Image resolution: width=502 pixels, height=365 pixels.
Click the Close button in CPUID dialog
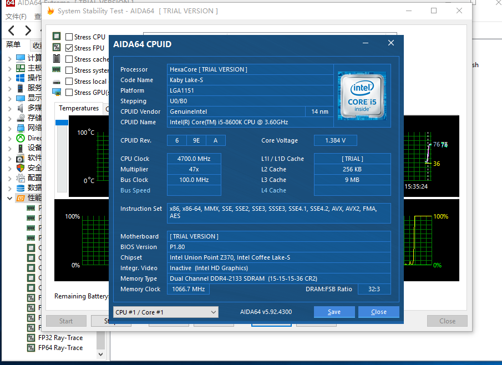378,312
